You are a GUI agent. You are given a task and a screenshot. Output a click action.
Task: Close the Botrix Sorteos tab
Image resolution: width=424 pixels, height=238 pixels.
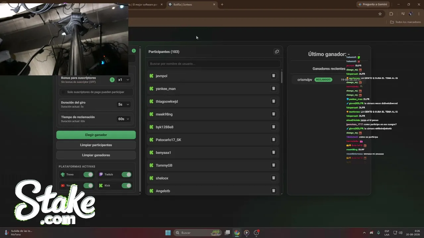coord(214,5)
